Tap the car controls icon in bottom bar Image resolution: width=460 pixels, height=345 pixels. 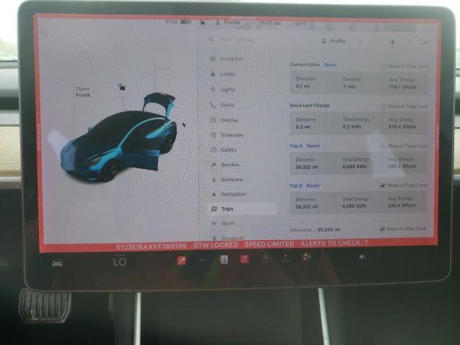[x=57, y=263]
